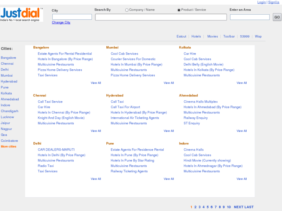The width and height of the screenshot is (282, 211).
Task: Click View All under Hyderabad
Action: tap(169, 131)
